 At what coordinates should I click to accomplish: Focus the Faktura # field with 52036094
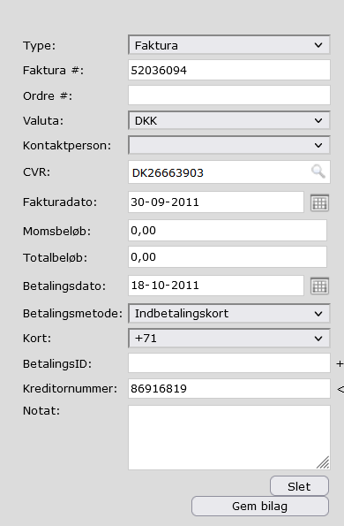click(x=229, y=70)
